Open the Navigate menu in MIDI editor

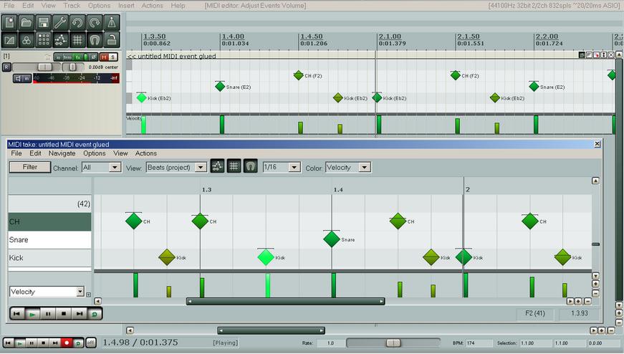tap(62, 153)
